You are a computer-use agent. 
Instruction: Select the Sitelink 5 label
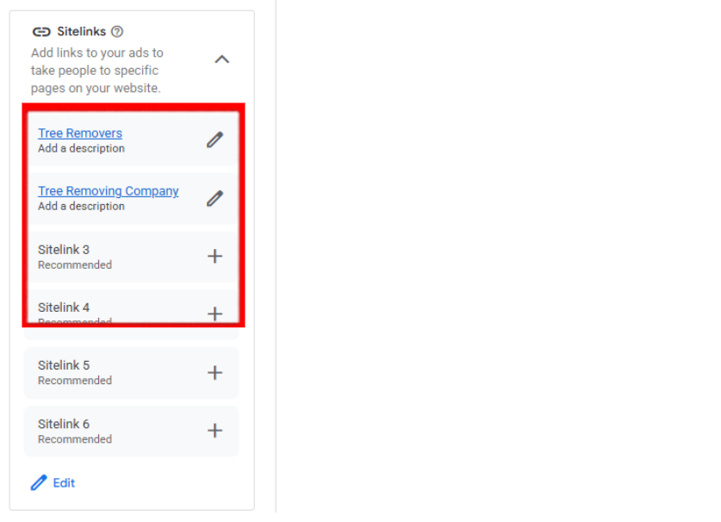point(64,365)
